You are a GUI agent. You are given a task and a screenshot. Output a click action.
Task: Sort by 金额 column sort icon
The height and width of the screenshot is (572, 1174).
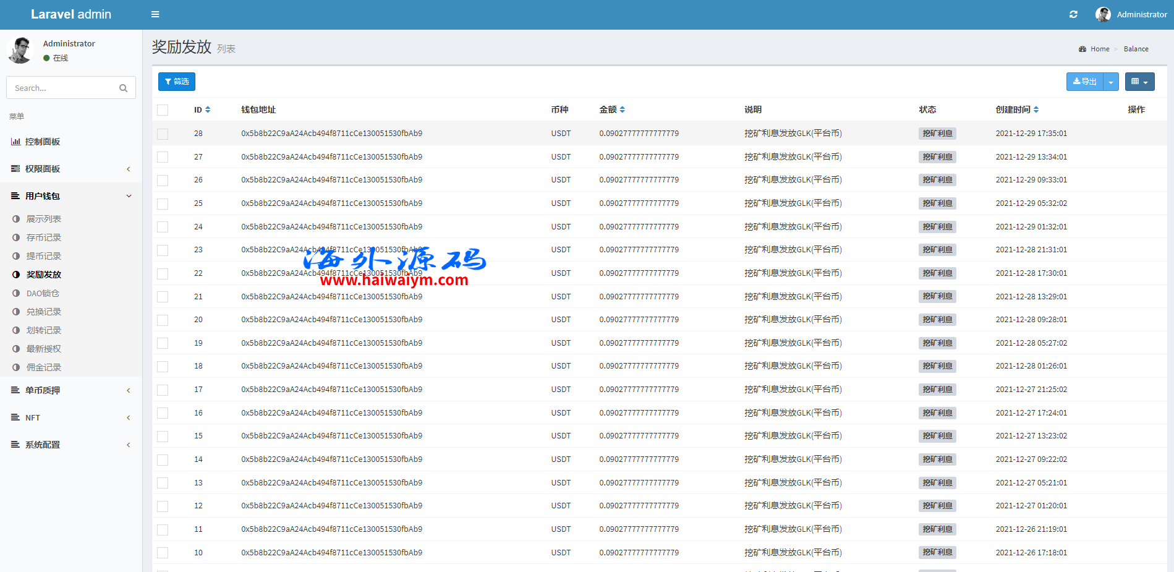click(x=623, y=109)
